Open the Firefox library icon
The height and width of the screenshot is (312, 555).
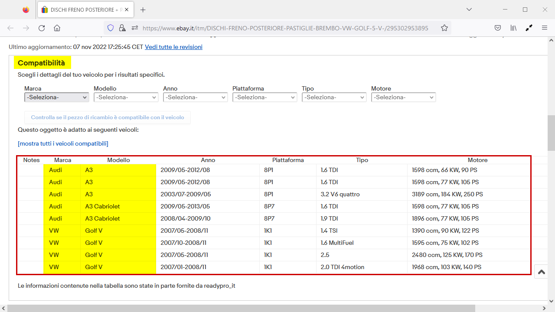click(513, 28)
